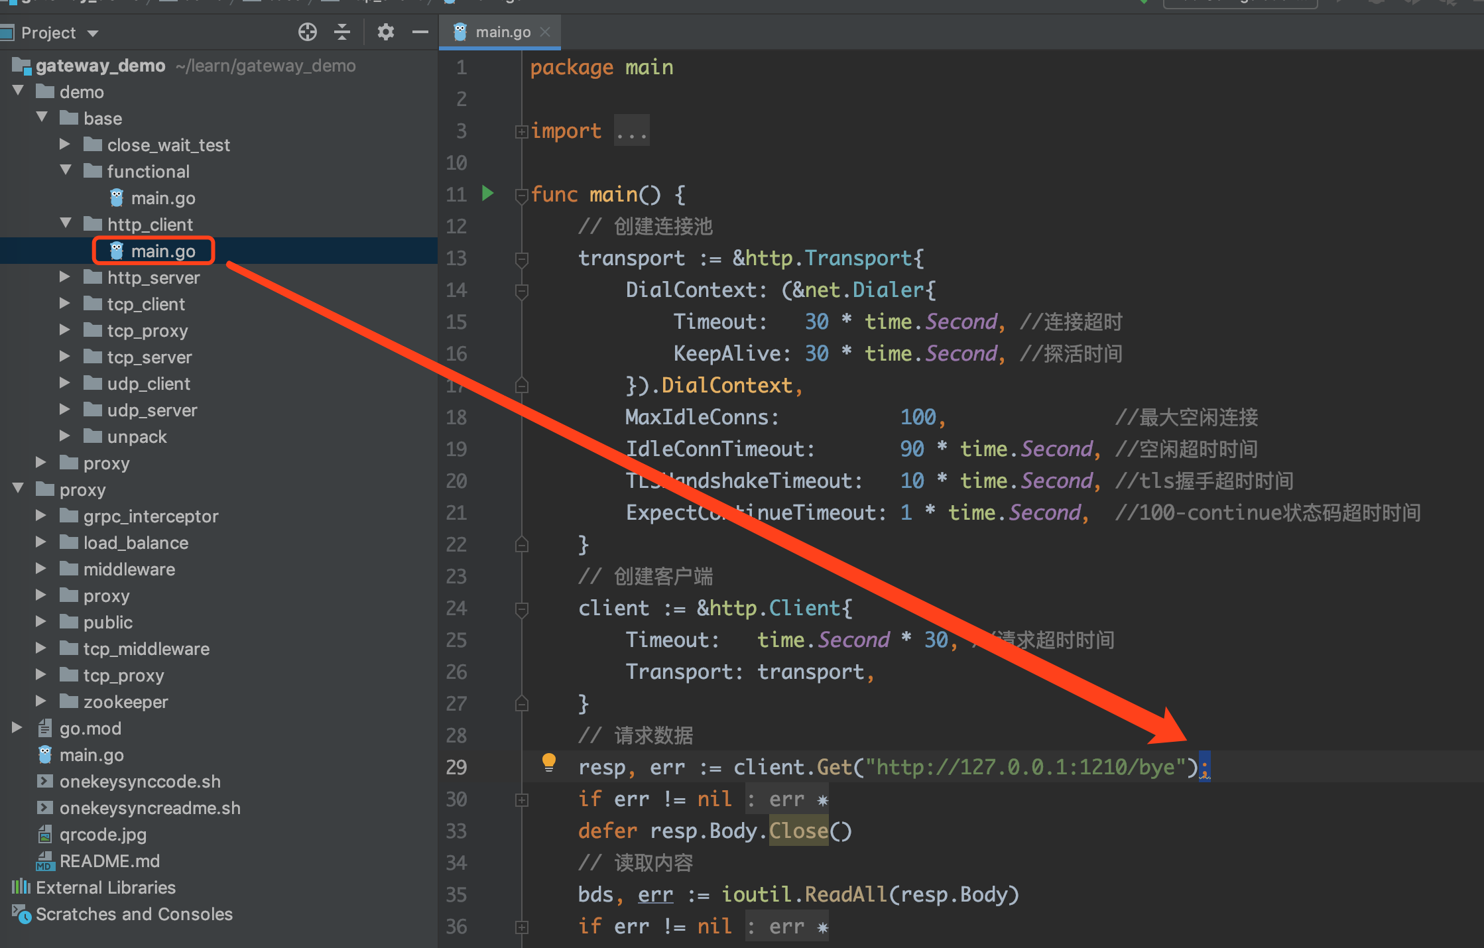Click the locate/scroll-from-source target icon
Image resolution: width=1484 pixels, height=948 pixels.
307,32
